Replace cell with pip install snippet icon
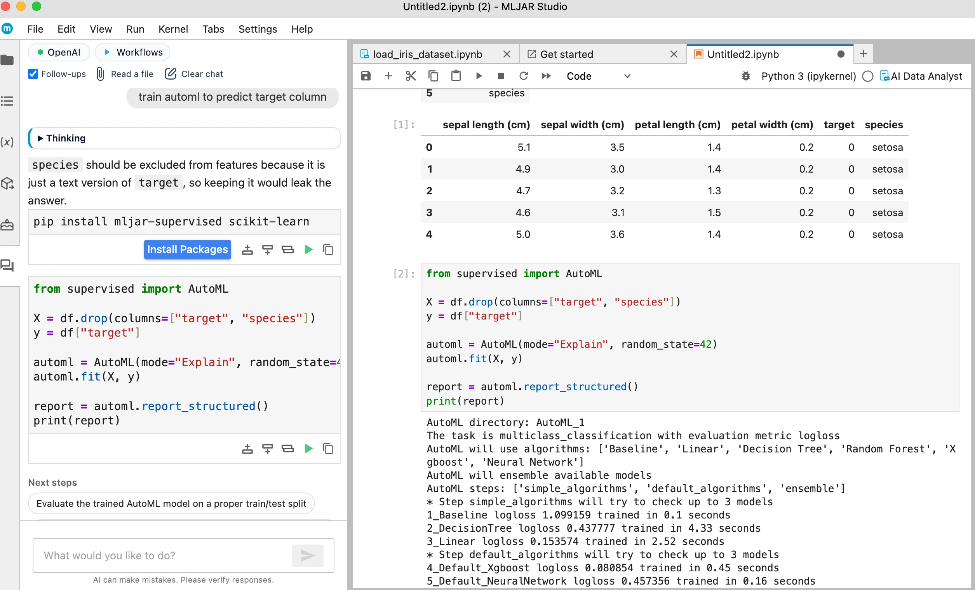Screen dimensions: 975x590 pyautogui.click(x=288, y=250)
